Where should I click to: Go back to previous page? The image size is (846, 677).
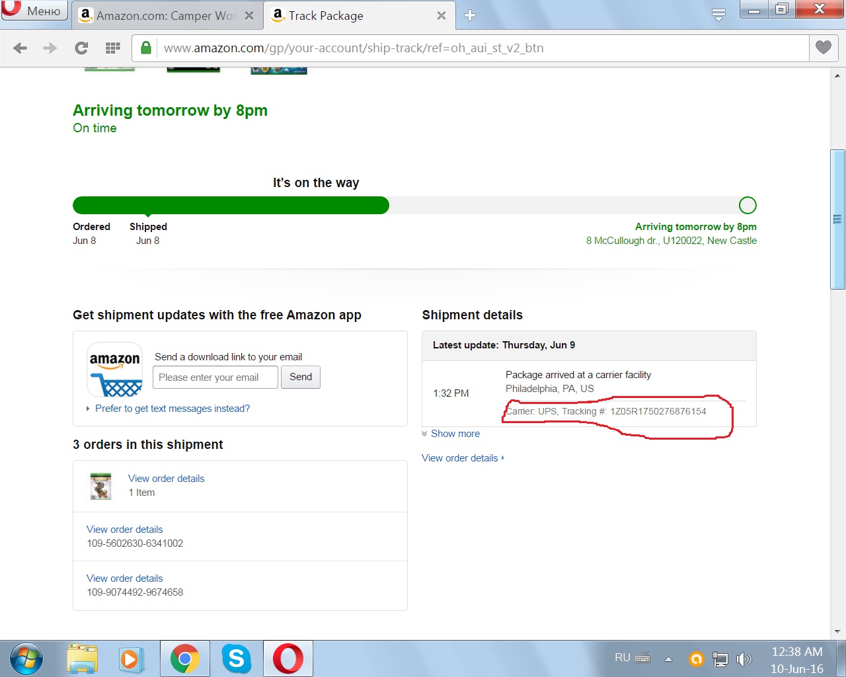(20, 48)
